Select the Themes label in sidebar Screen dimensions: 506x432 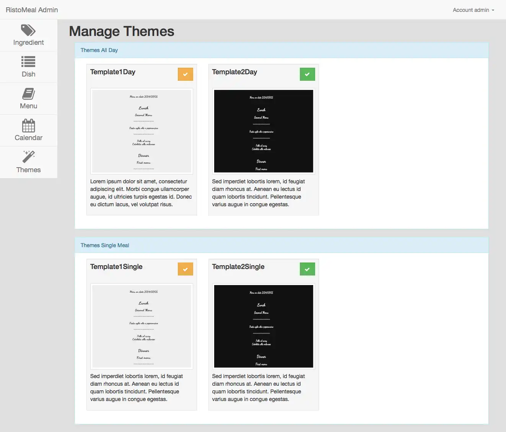tap(28, 170)
